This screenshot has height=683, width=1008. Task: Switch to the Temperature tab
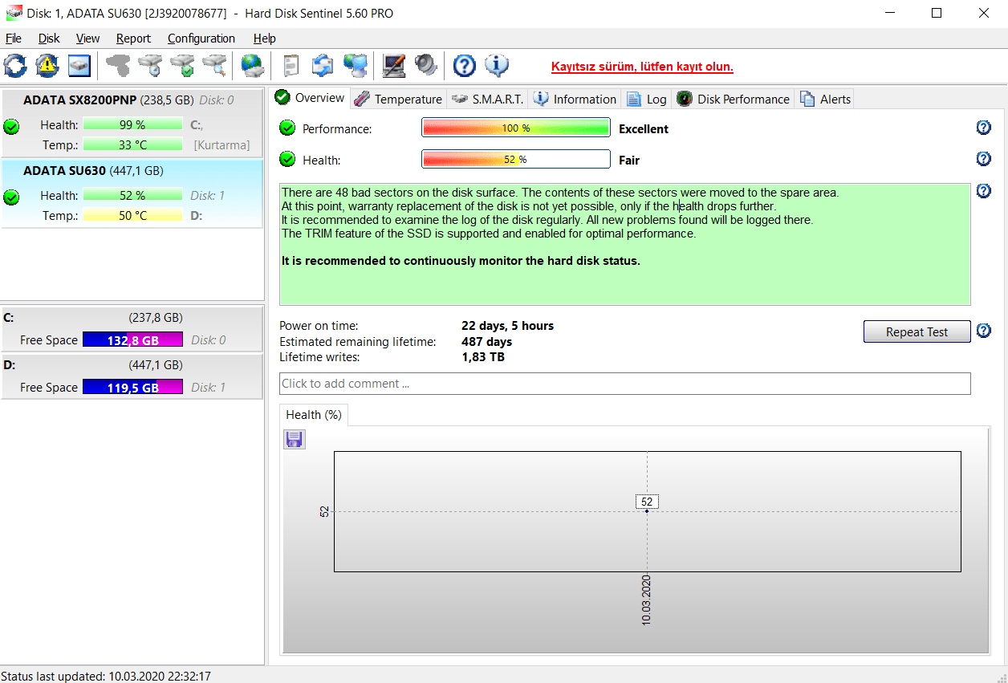pyautogui.click(x=398, y=99)
